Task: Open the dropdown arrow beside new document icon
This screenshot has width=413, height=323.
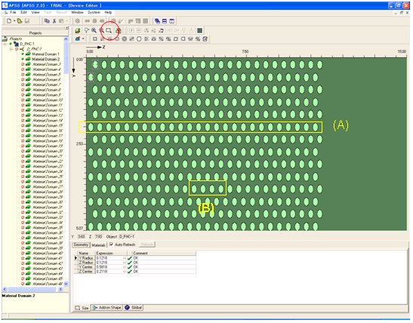Action: pyautogui.click(x=14, y=21)
